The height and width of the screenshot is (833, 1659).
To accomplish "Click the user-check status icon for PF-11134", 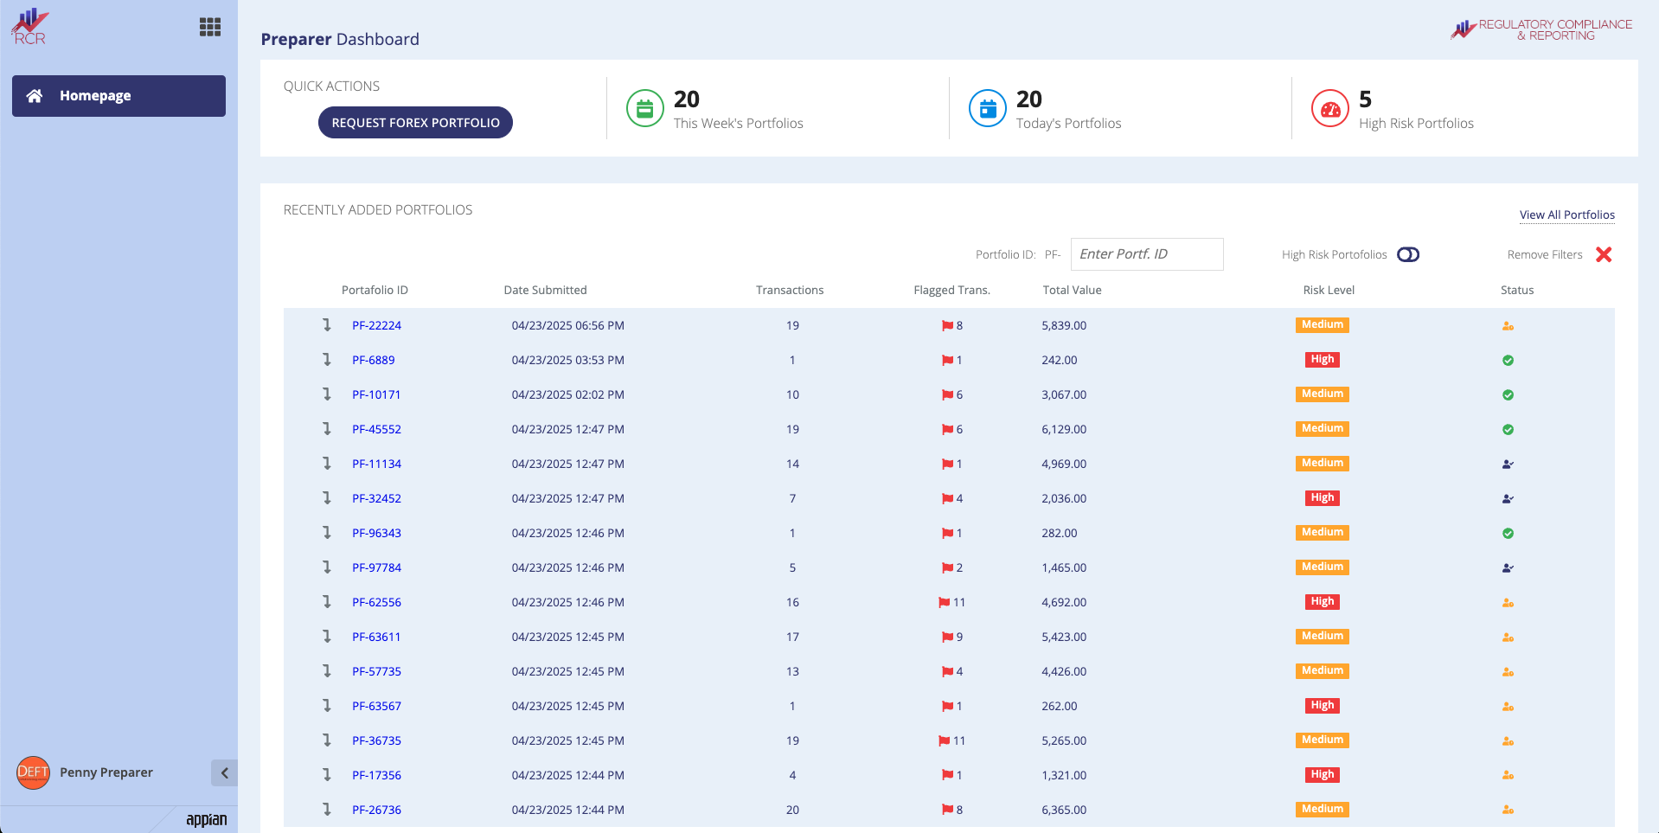I will 1508,465.
